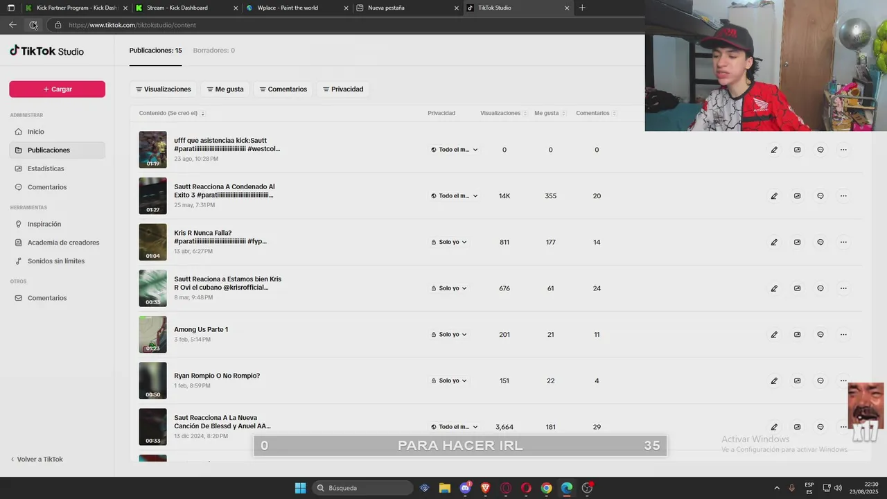Edit the 'ufff que asistenciaa' post with pencil icon
The height and width of the screenshot is (499, 887).
pyautogui.click(x=774, y=150)
